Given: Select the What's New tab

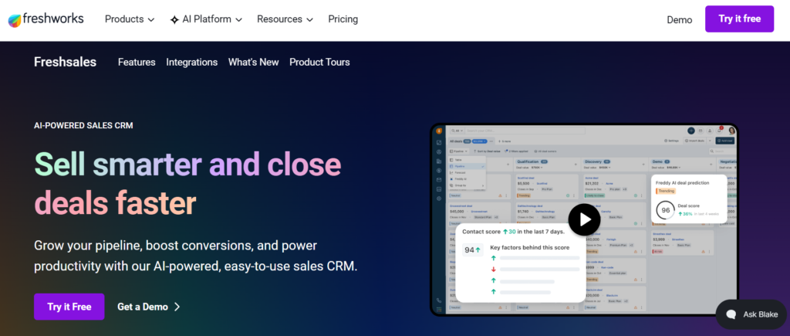Looking at the screenshot, I should pos(253,62).
